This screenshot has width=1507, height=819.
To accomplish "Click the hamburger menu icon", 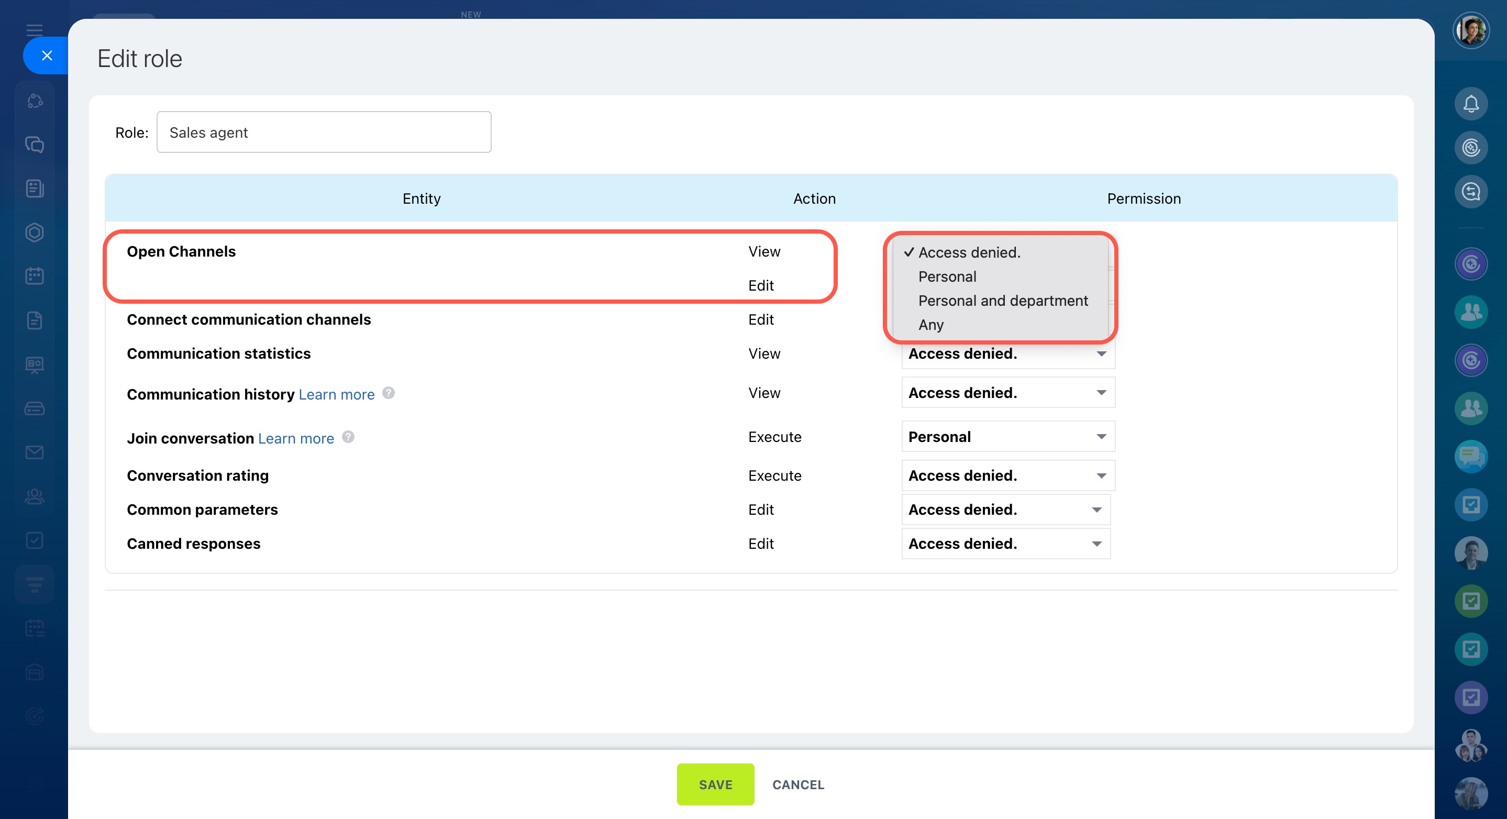I will 35,30.
